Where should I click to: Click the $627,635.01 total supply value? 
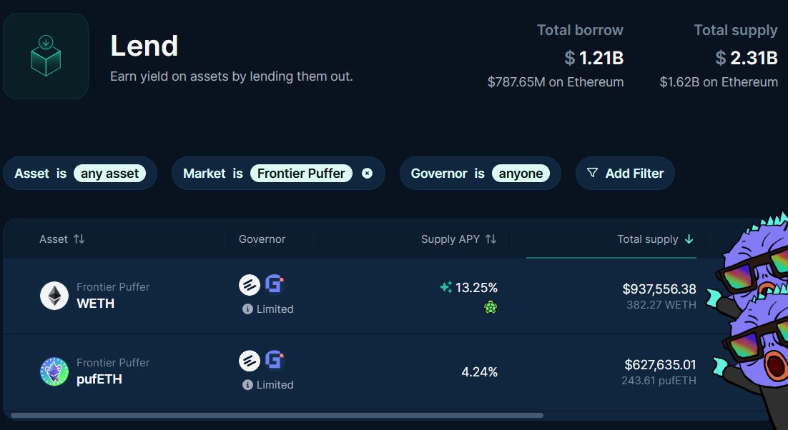click(660, 365)
